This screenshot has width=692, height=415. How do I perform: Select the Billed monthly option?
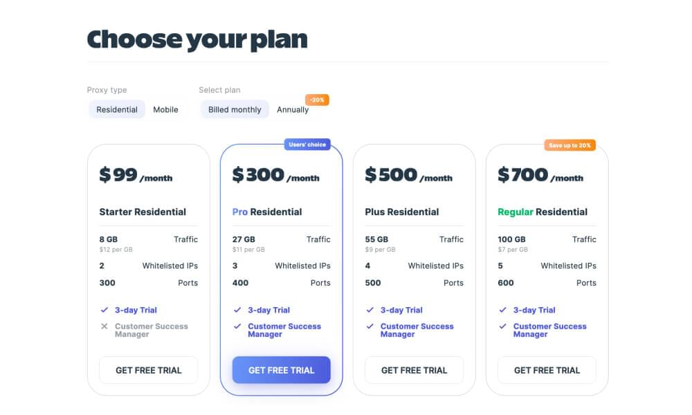pyautogui.click(x=234, y=109)
